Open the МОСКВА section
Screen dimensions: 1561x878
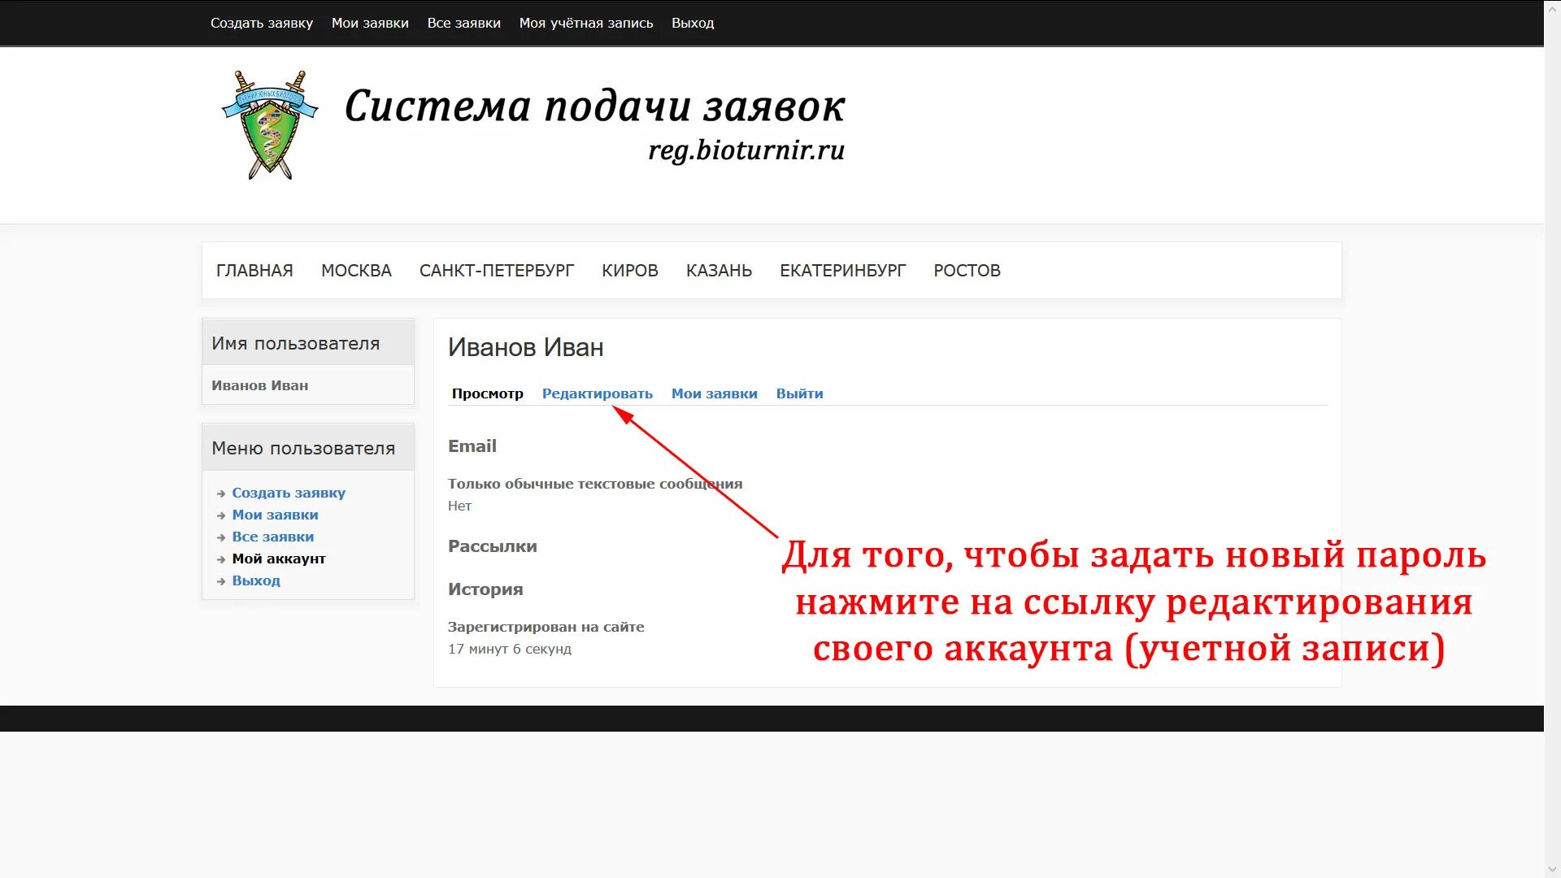click(356, 271)
